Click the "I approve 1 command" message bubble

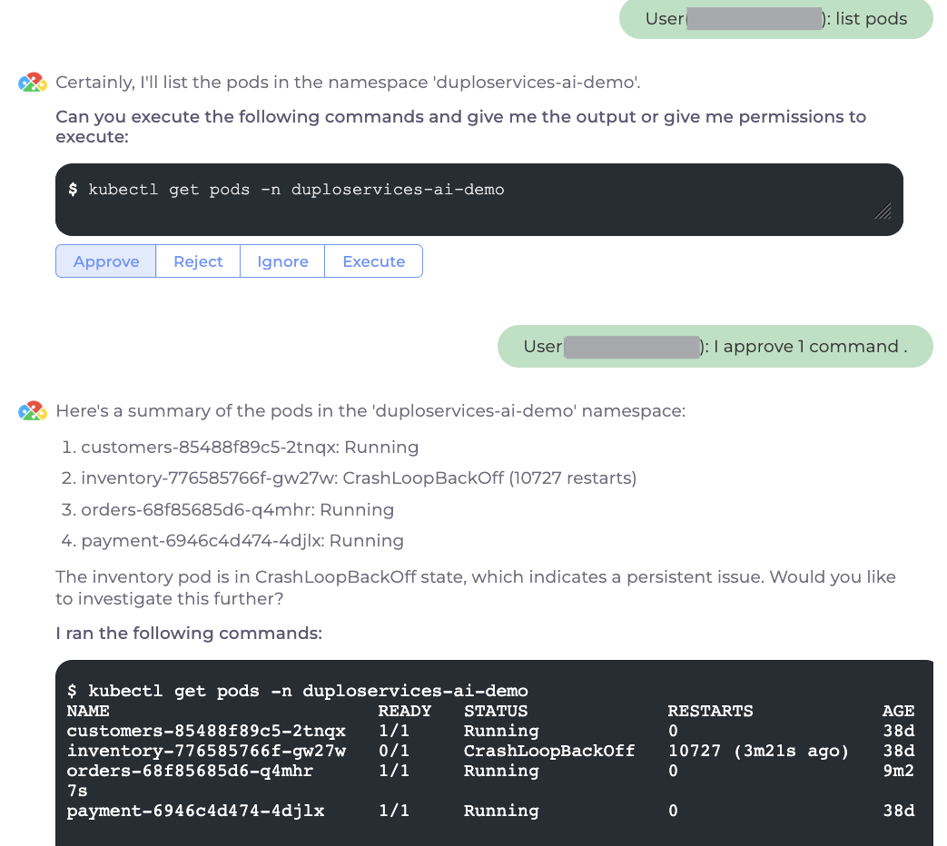(x=715, y=347)
